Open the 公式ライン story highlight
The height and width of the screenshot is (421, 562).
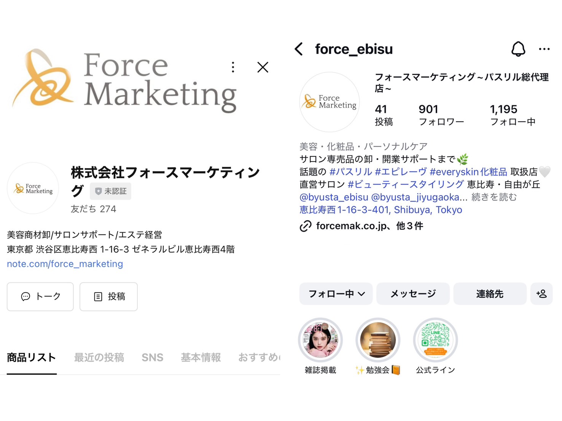tap(435, 340)
